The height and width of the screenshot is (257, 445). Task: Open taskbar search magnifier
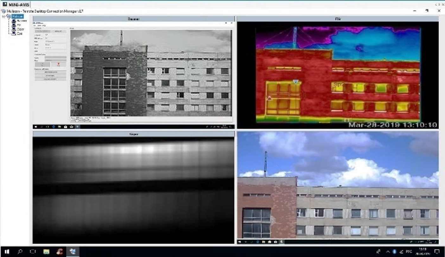(x=20, y=252)
